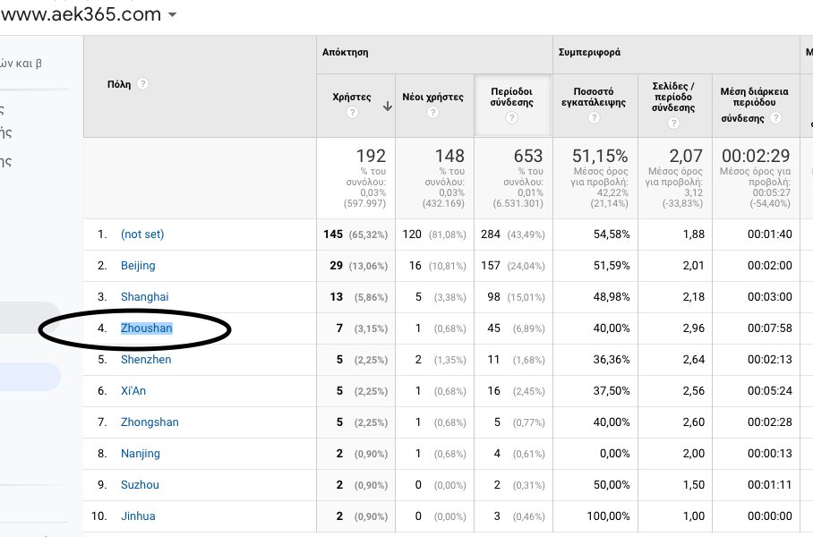Open the www.aek365.com property dropdown
This screenshot has width=813, height=537.
(172, 15)
